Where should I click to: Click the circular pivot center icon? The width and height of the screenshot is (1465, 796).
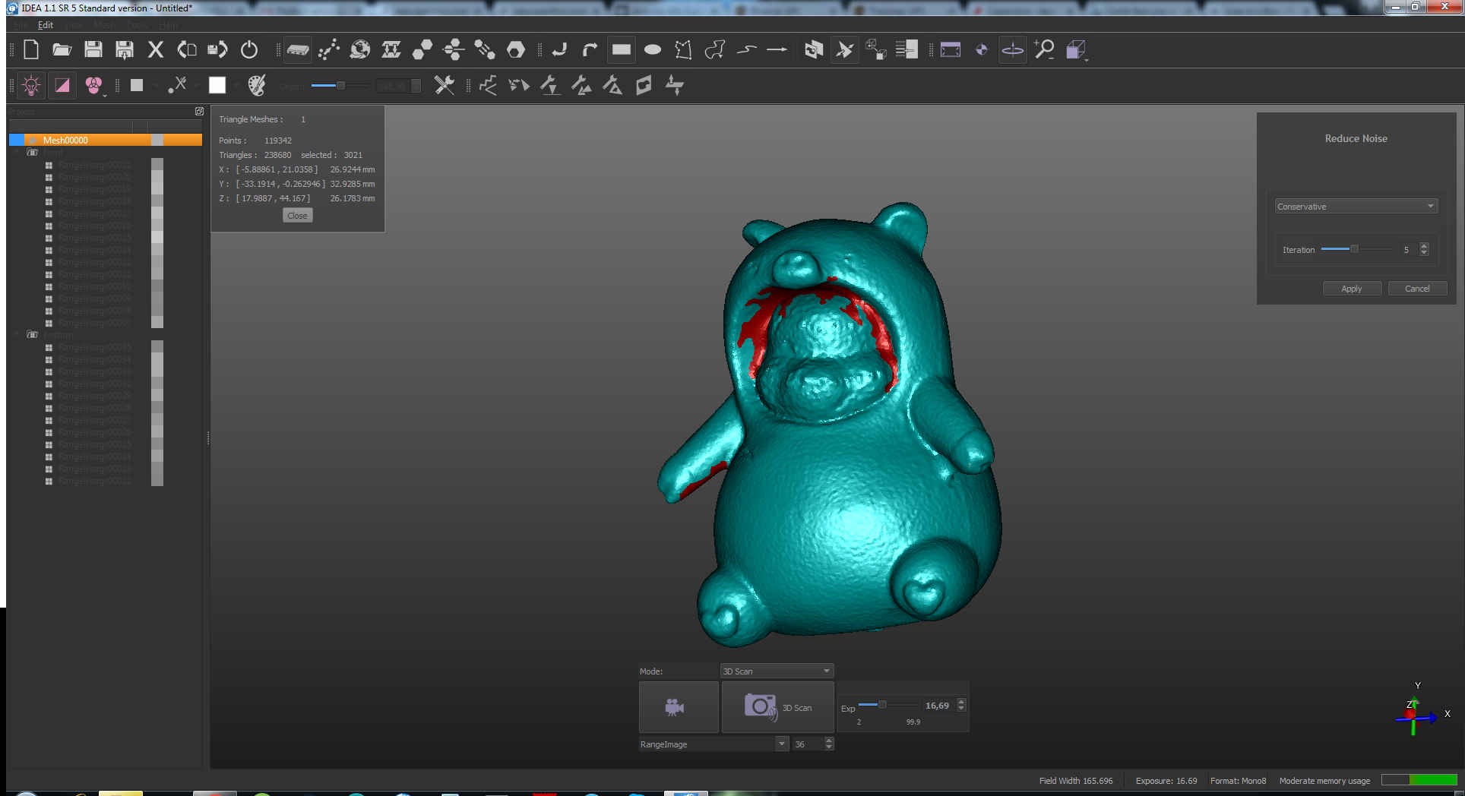point(982,50)
